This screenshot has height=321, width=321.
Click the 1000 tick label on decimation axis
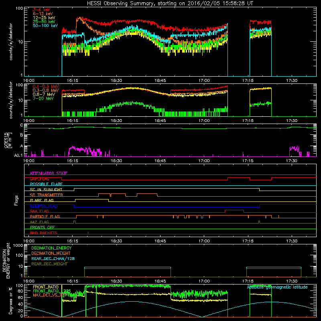pyautogui.click(x=18, y=246)
